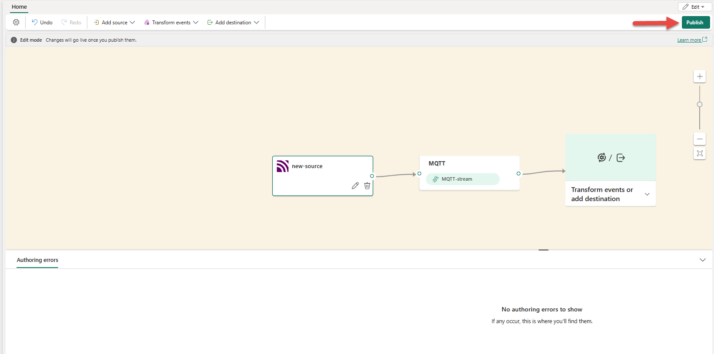
Task: Click the transform events icon in the green tile
Action: 602,158
